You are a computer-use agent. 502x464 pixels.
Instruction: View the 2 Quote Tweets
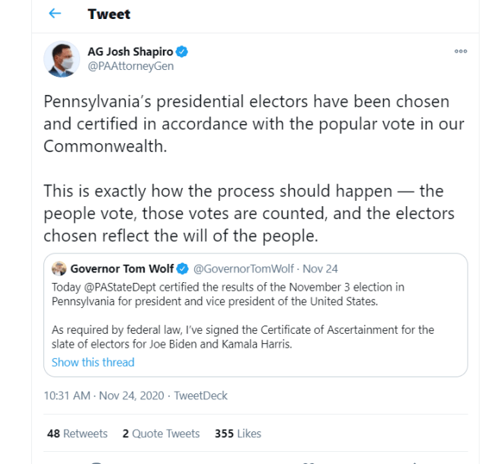(x=161, y=434)
